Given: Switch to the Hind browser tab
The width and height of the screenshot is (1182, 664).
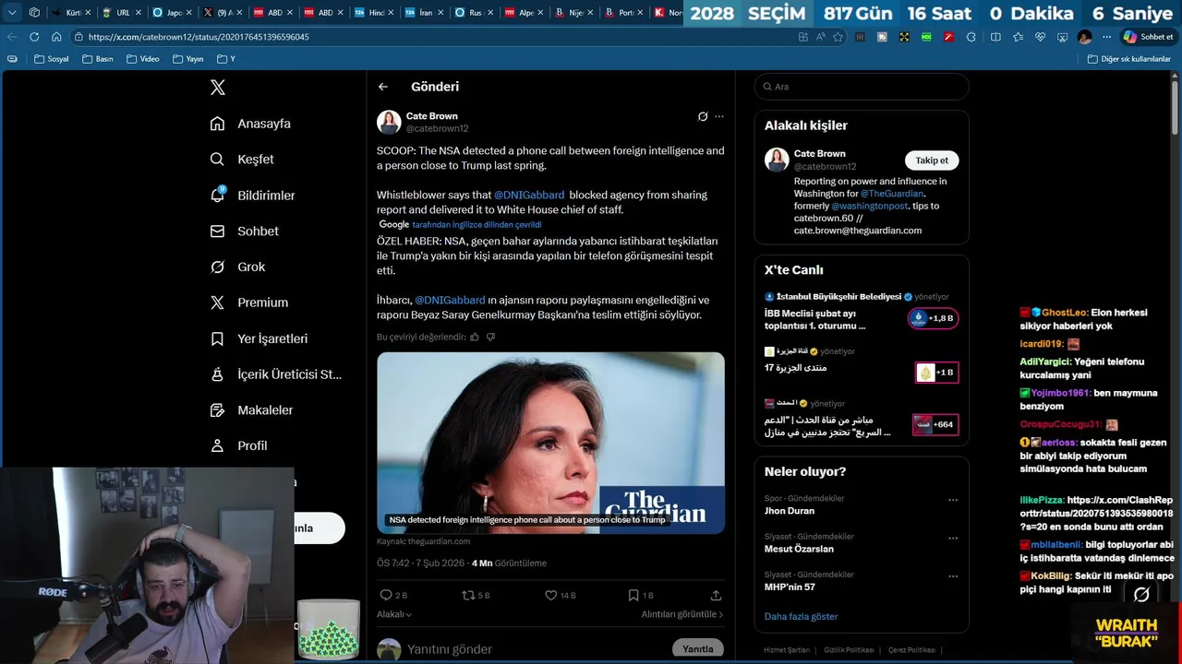Looking at the screenshot, I should pyautogui.click(x=374, y=13).
